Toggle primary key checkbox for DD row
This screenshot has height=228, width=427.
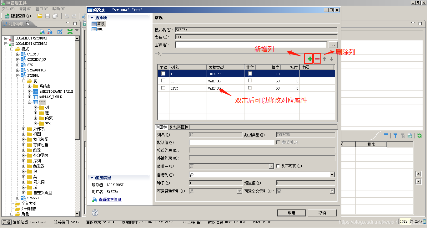click(x=163, y=81)
